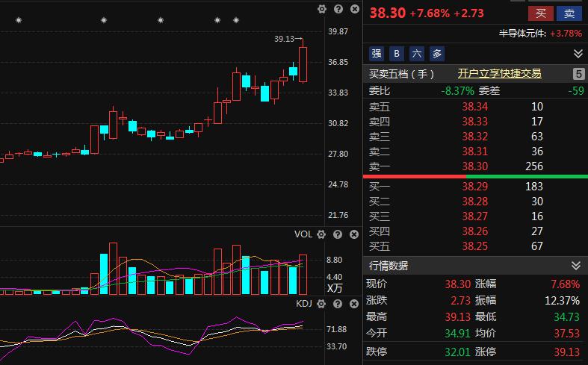The height and width of the screenshot is (365, 588).
Task: Click the 最低 value 34.73
Action: [x=566, y=317]
